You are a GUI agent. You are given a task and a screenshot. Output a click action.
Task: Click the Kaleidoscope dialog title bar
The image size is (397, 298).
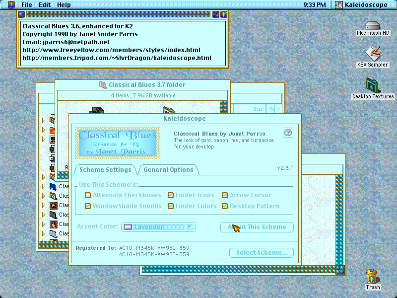(185, 119)
